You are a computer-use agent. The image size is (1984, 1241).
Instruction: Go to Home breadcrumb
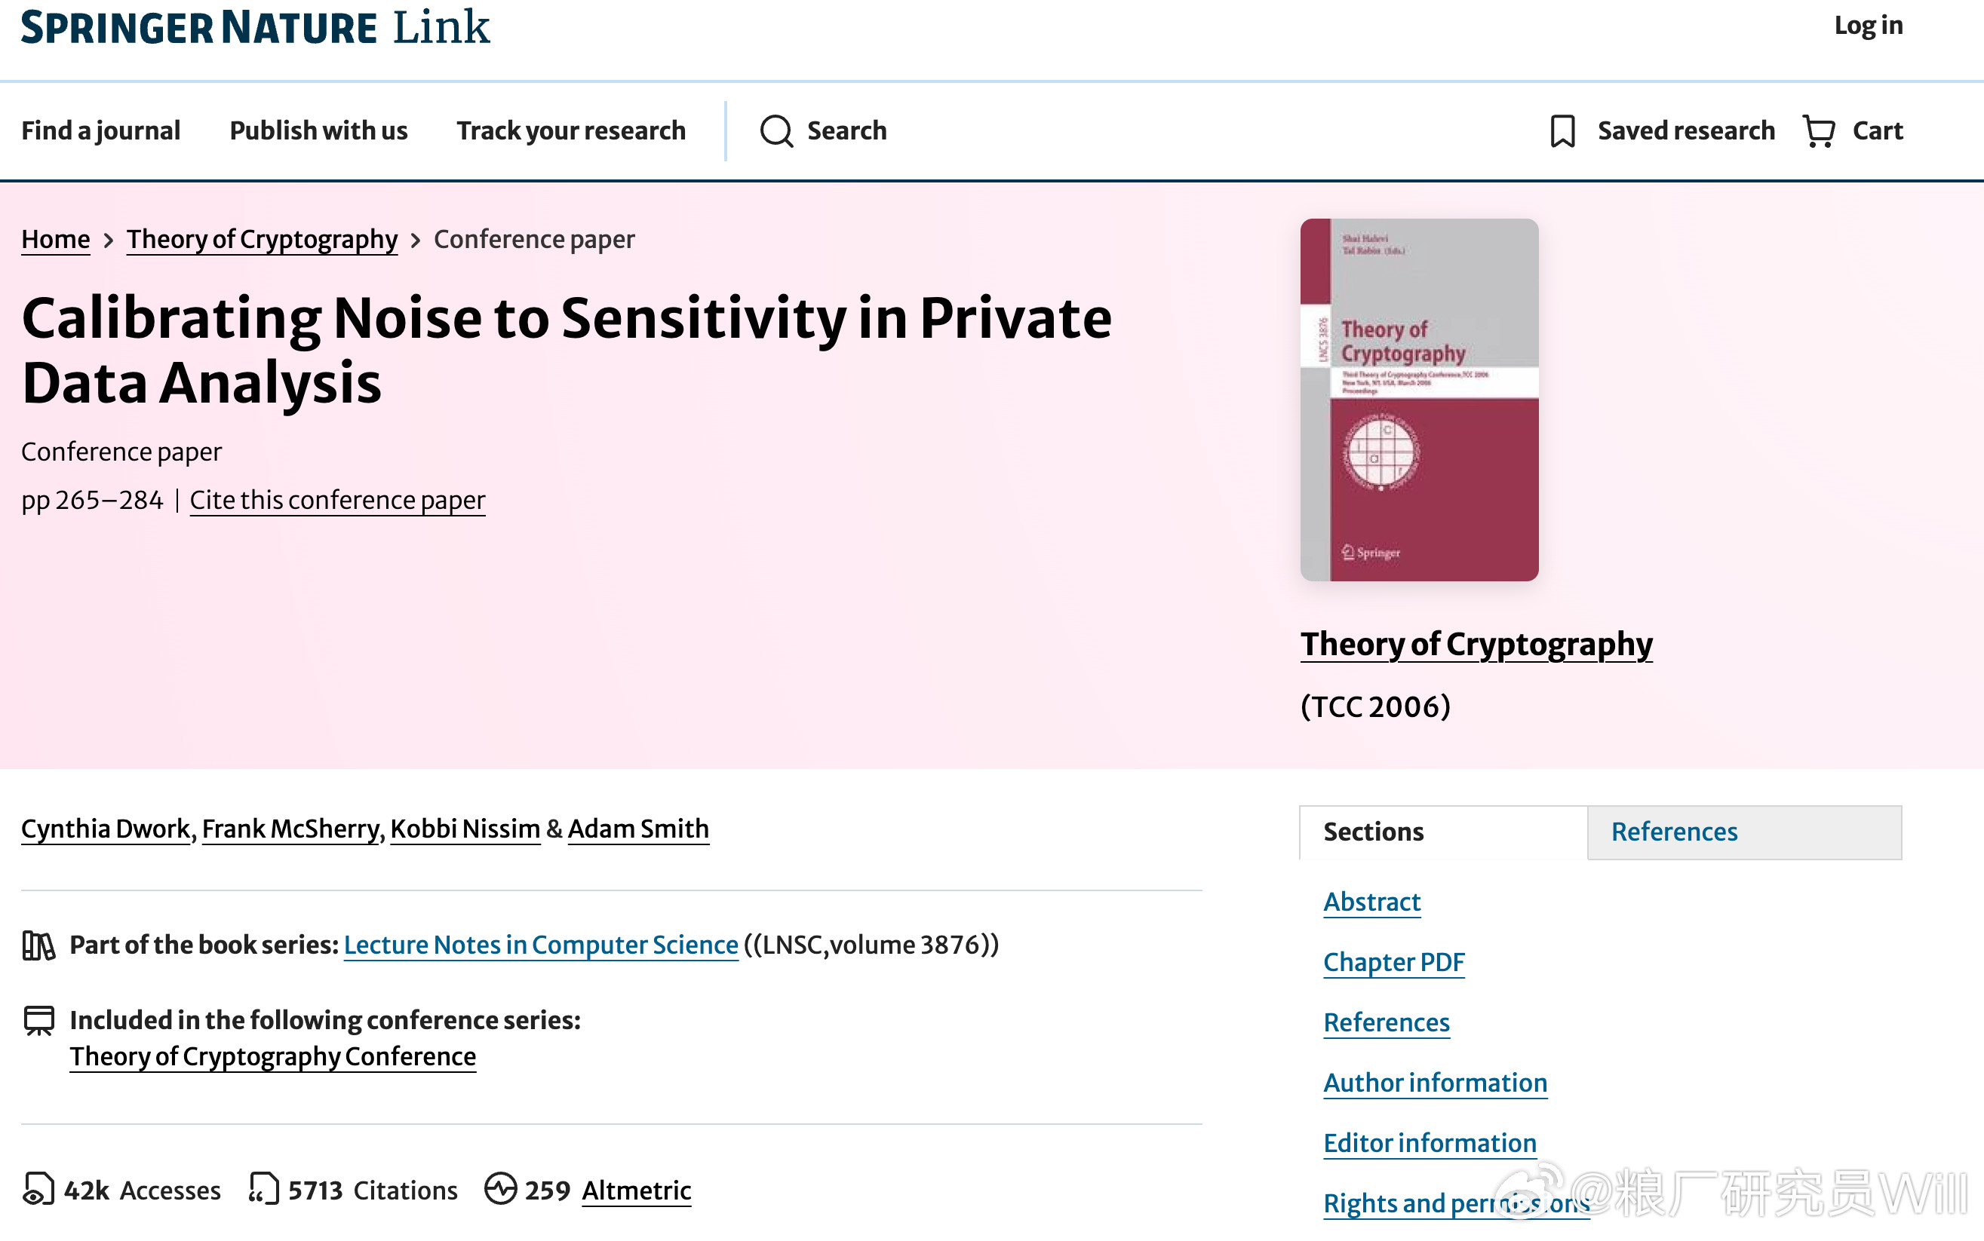[x=56, y=240]
